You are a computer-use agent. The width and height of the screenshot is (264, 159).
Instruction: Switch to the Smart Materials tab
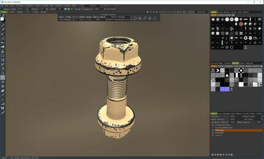pos(246,63)
